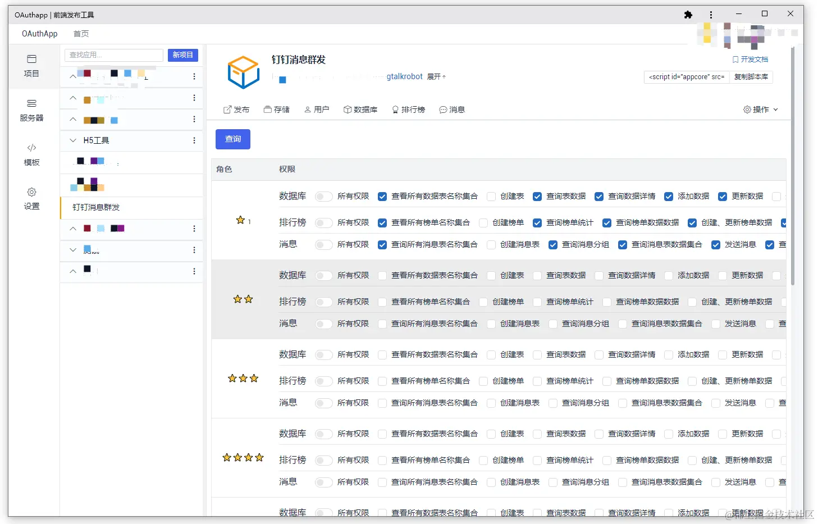Click the four-star role rating icon
This screenshot has width=818, height=524.
pyautogui.click(x=243, y=458)
